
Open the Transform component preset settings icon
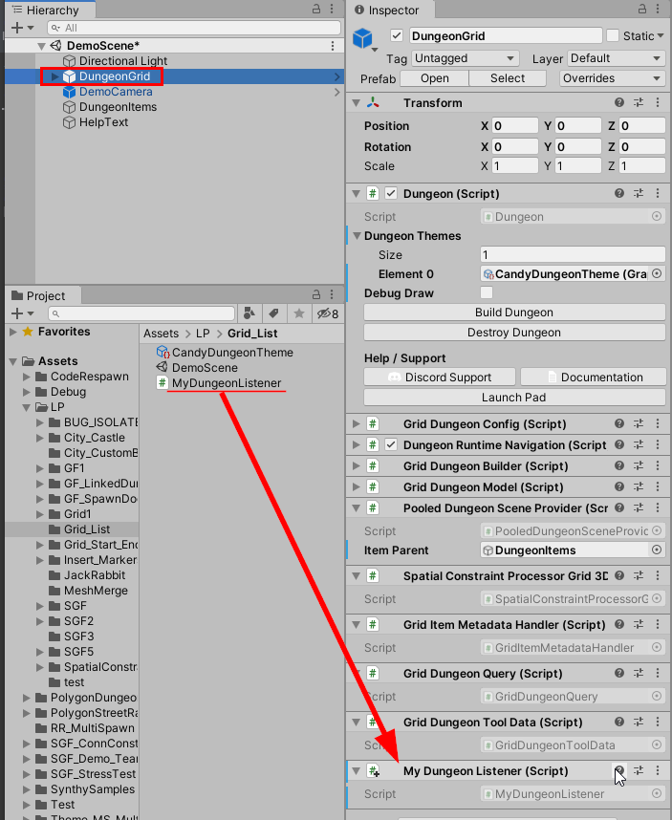[639, 103]
